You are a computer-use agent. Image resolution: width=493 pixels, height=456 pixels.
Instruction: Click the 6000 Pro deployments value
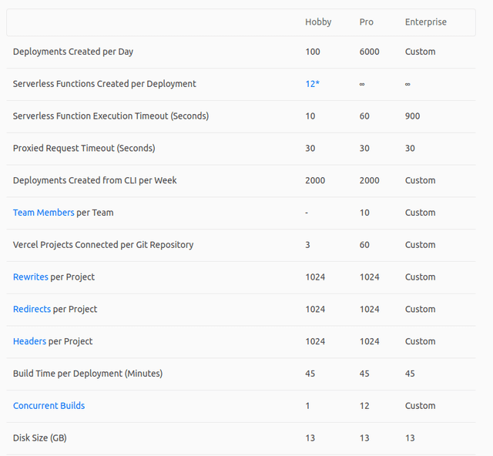coord(370,52)
